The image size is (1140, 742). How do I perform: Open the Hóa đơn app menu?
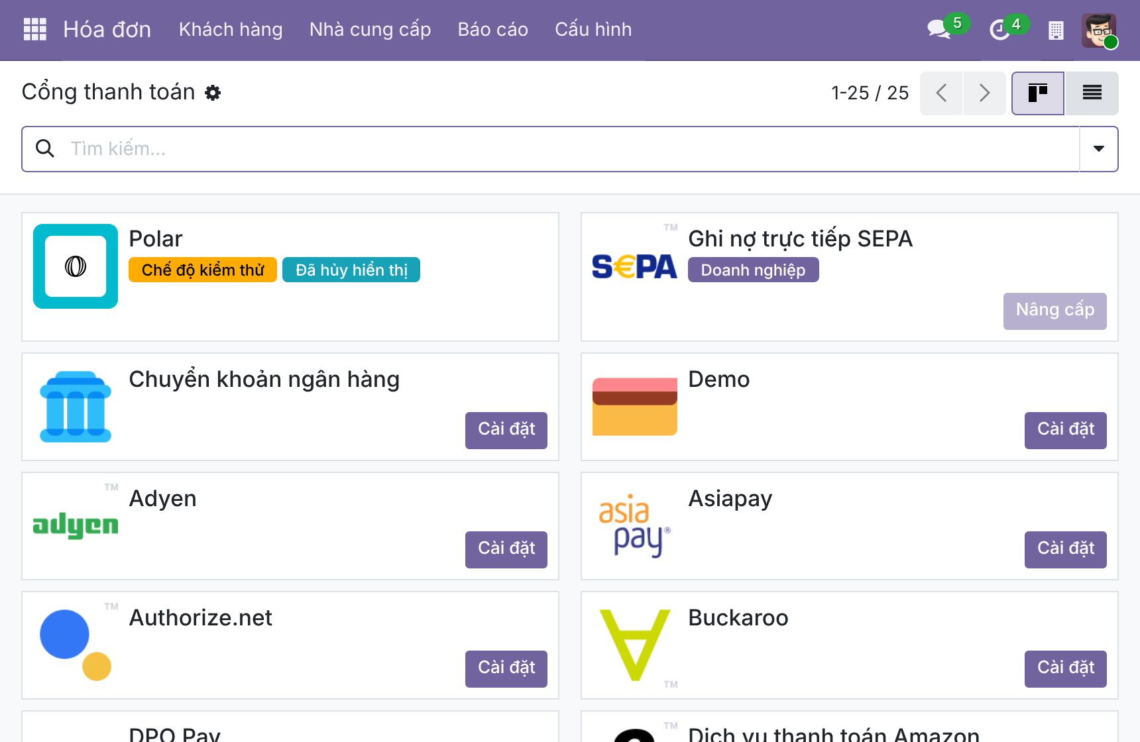tap(107, 30)
